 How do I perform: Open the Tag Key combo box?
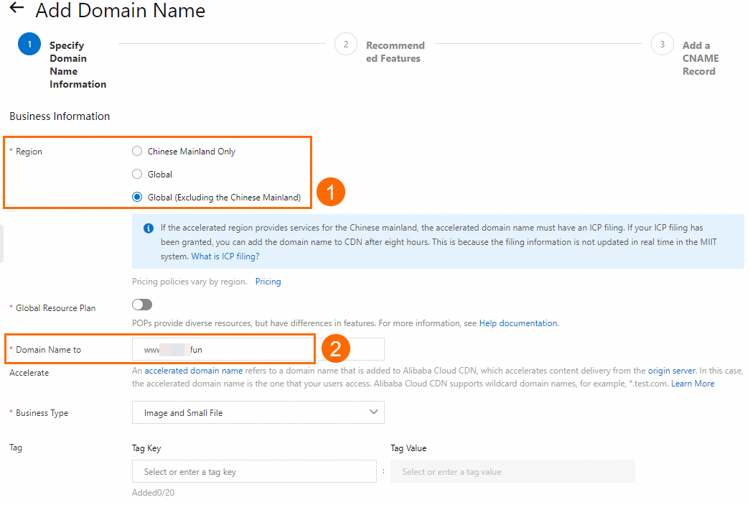coord(254,472)
